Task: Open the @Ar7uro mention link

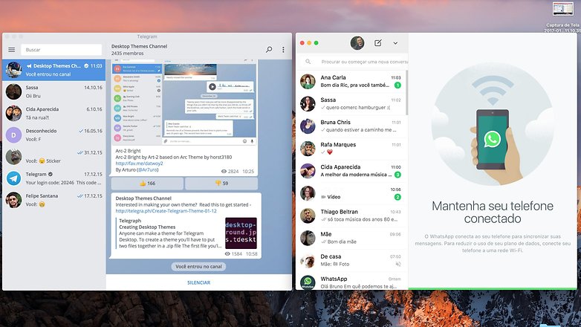Action: point(147,169)
